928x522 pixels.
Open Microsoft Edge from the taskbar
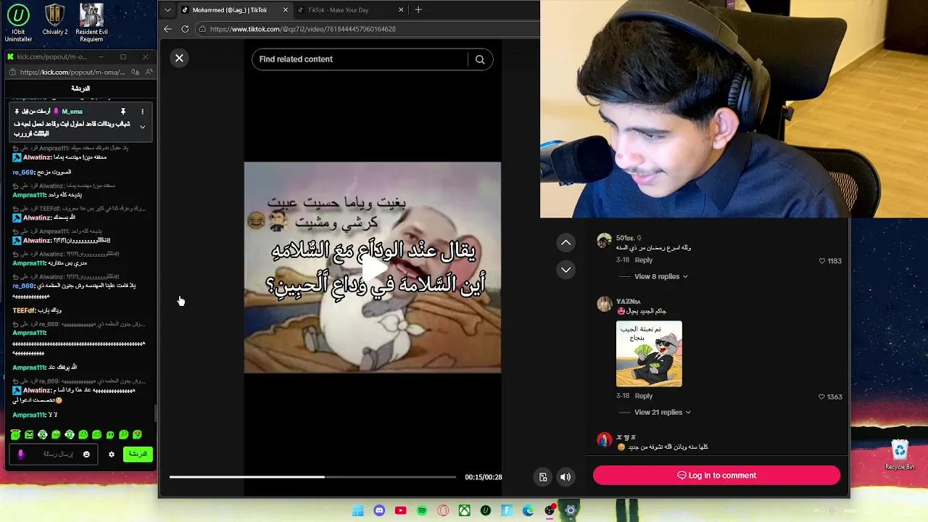click(529, 510)
